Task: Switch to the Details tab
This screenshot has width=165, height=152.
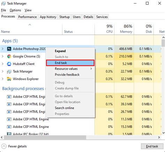Action: coord(88,17)
